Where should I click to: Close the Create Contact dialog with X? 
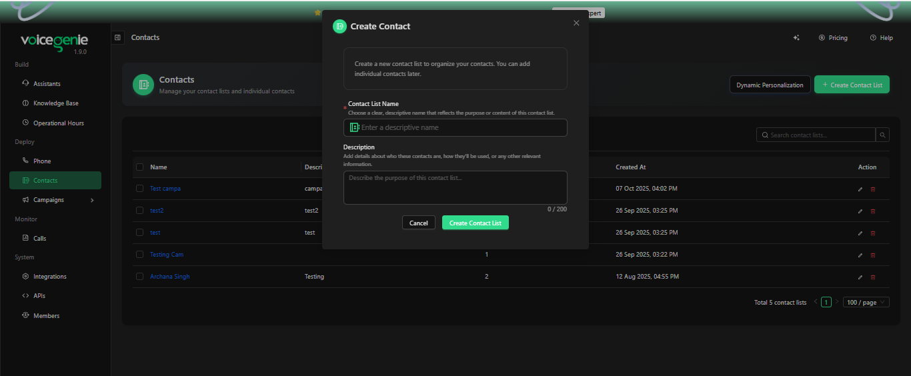click(576, 23)
